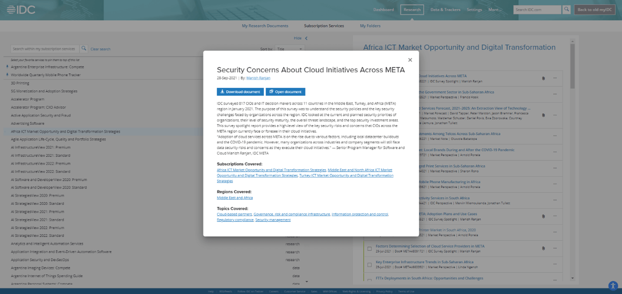The image size is (622, 294).
Task: Open Privacy Policy link in the footer
Action: (385, 291)
